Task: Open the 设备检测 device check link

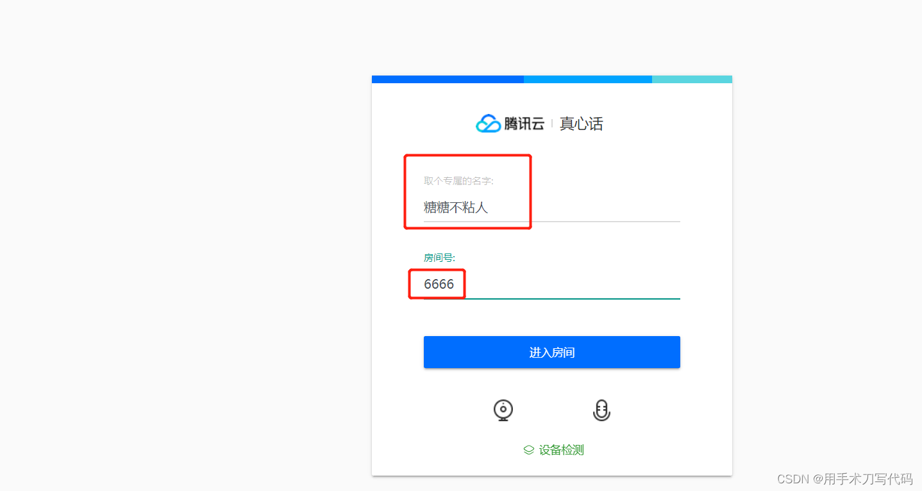Action: tap(561, 450)
